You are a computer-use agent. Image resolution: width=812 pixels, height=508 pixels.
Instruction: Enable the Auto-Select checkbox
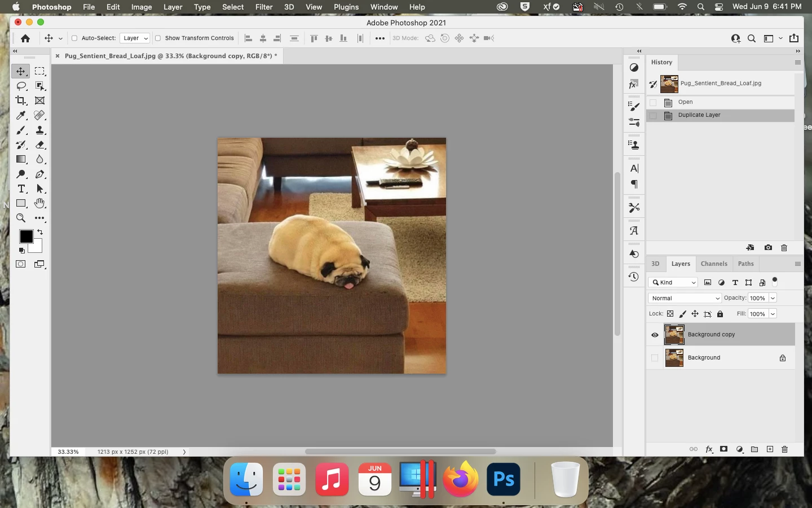(x=74, y=38)
